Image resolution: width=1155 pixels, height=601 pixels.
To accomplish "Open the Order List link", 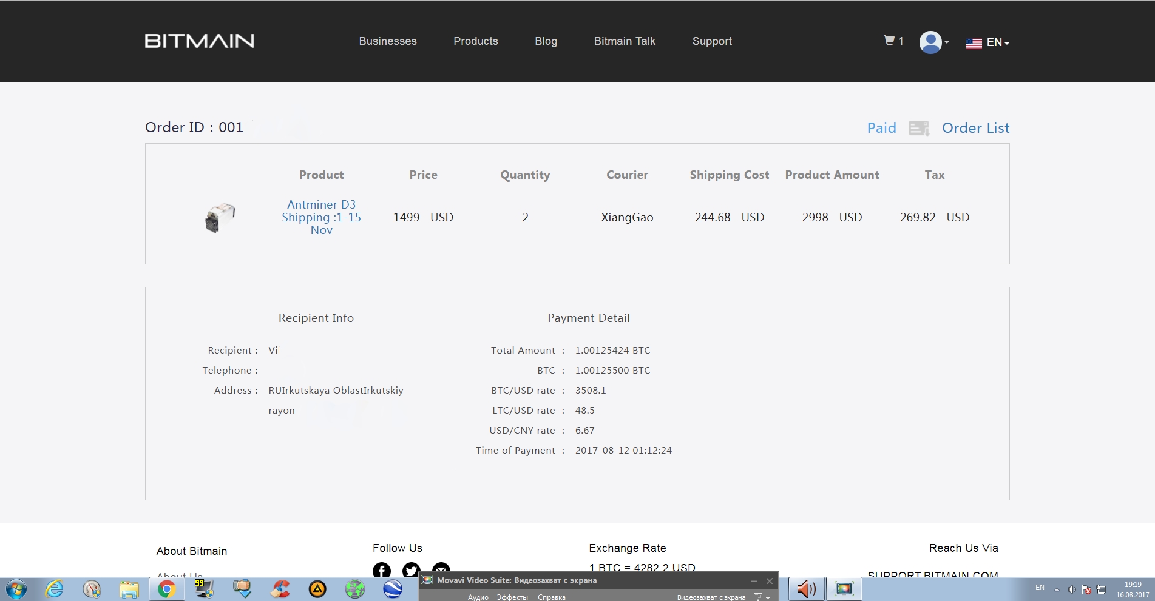I will click(x=975, y=128).
